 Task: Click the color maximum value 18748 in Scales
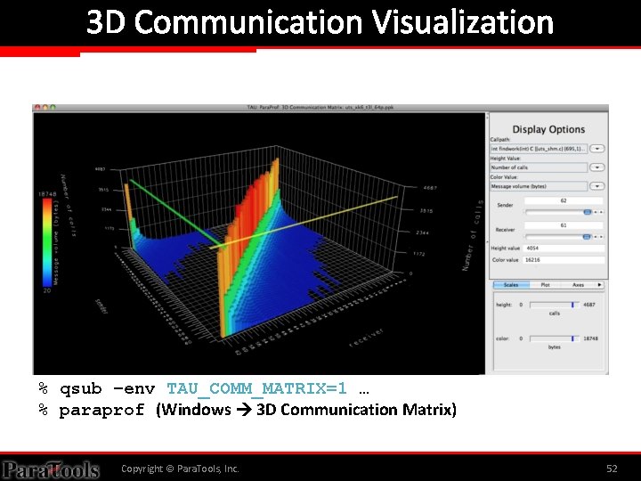(x=591, y=338)
